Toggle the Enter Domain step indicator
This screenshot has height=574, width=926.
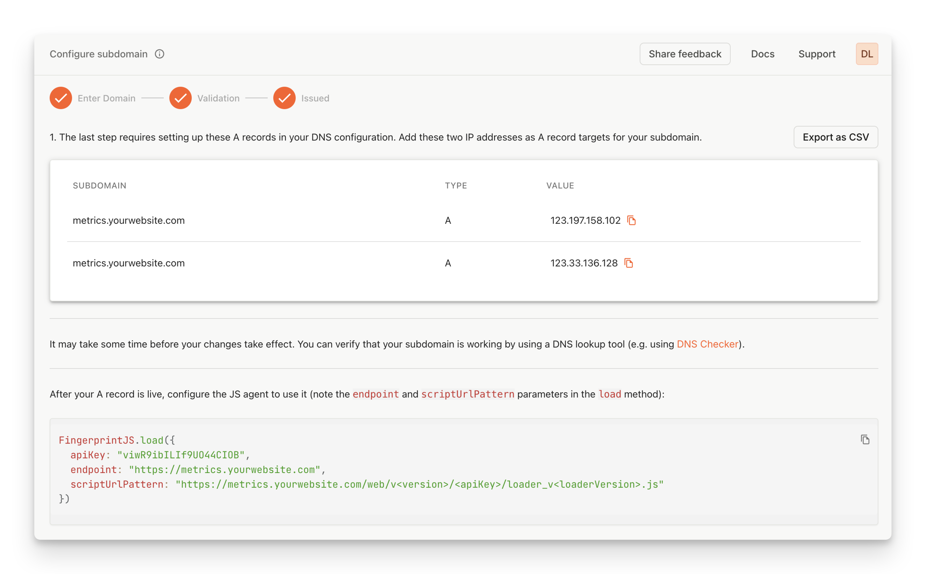point(60,98)
